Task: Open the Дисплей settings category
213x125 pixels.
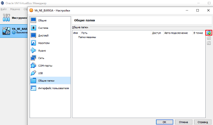Action: (50, 36)
